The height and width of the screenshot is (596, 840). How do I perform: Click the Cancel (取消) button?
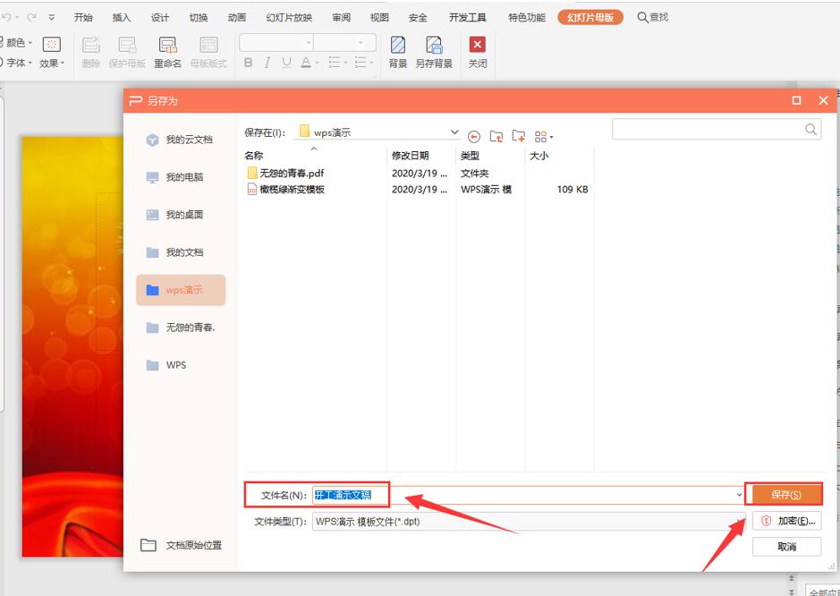(x=786, y=547)
